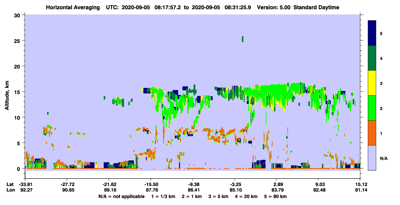Click legend text '3 = 5 km'

point(219,196)
